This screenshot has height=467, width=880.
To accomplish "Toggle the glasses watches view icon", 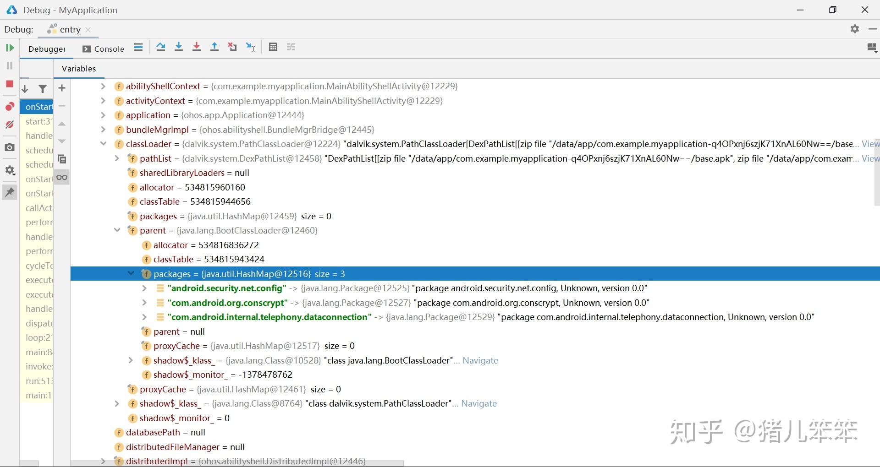I will 62,177.
